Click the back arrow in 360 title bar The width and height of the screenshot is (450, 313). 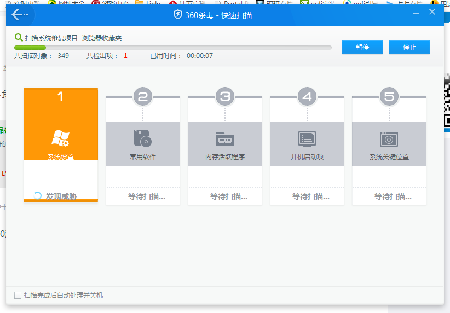[x=20, y=14]
